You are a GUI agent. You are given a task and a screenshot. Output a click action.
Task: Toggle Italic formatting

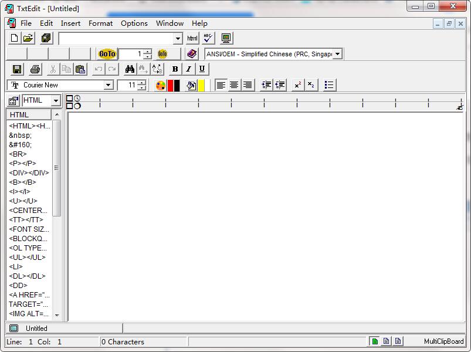point(188,69)
